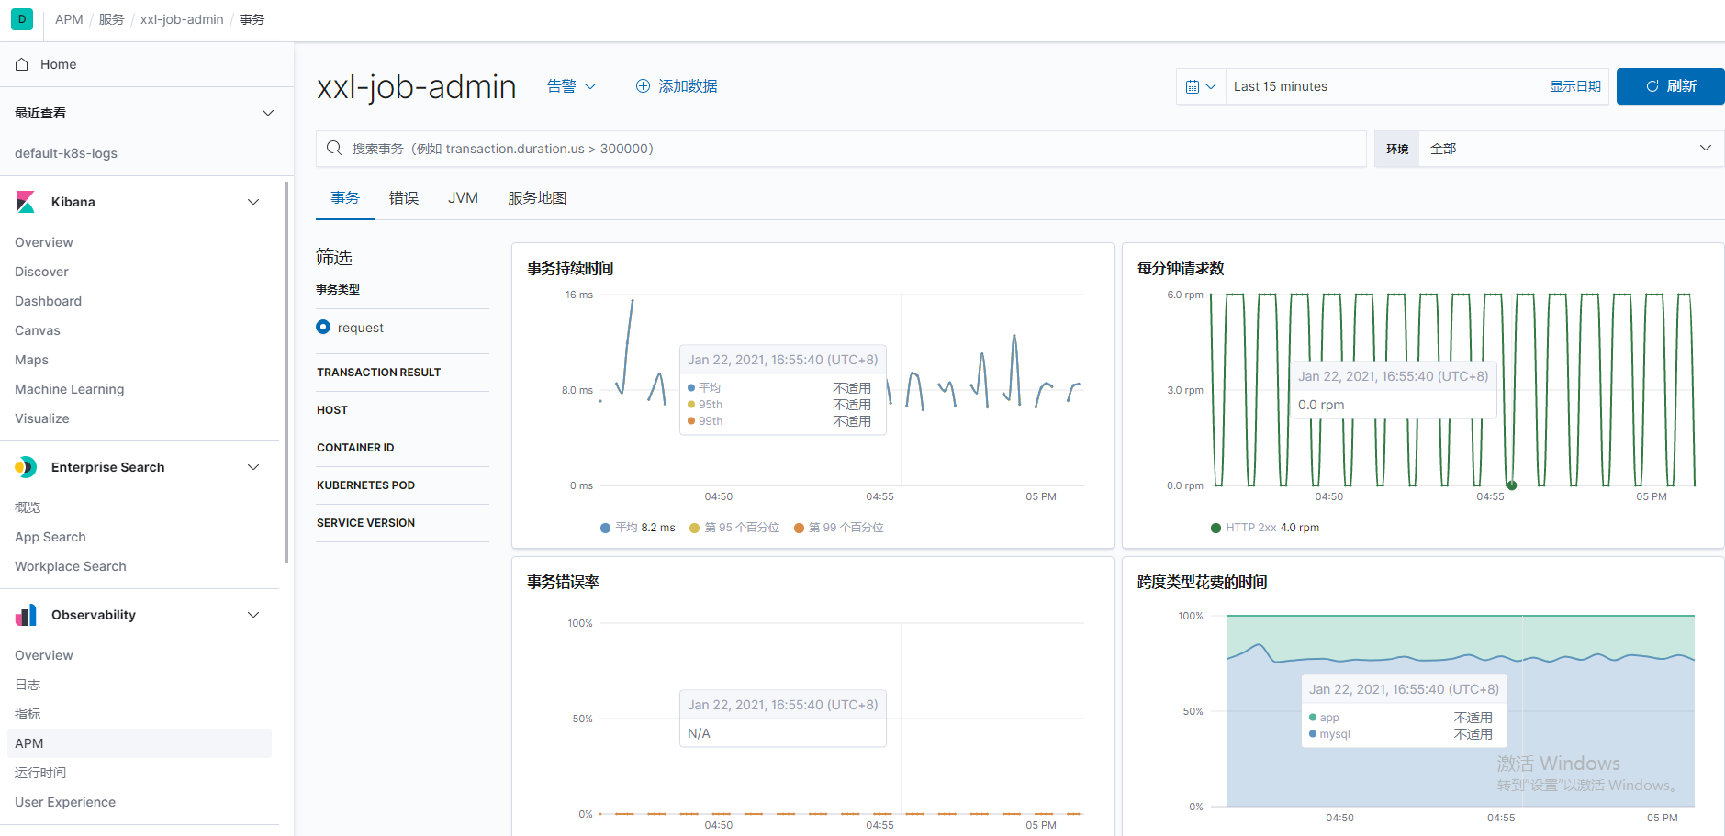This screenshot has width=1725, height=836.
Task: Toggle HTTP 2xx series in requests legend
Action: tap(1265, 528)
